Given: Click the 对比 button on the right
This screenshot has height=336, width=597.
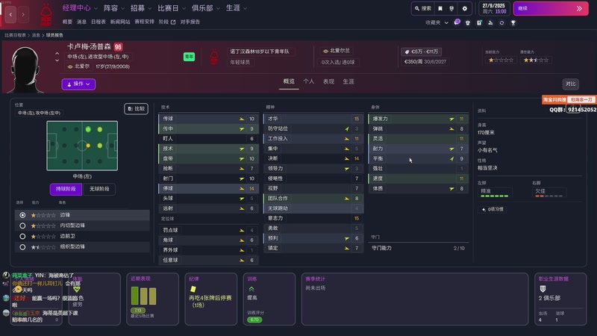Looking at the screenshot, I should tap(570, 84).
